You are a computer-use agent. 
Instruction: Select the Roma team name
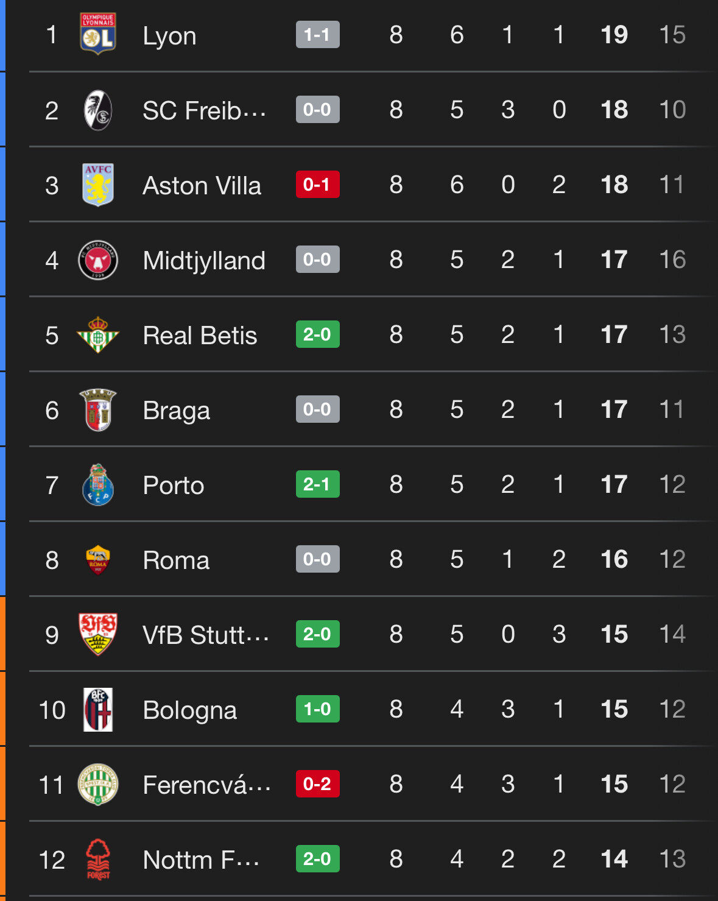pos(176,560)
